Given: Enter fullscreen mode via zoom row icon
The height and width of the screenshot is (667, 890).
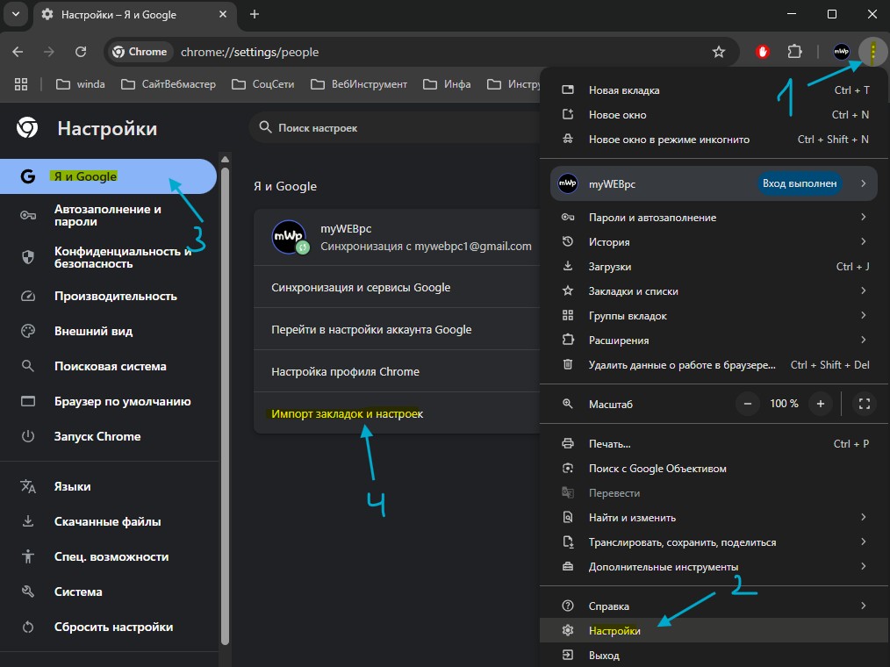Looking at the screenshot, I should click(864, 404).
